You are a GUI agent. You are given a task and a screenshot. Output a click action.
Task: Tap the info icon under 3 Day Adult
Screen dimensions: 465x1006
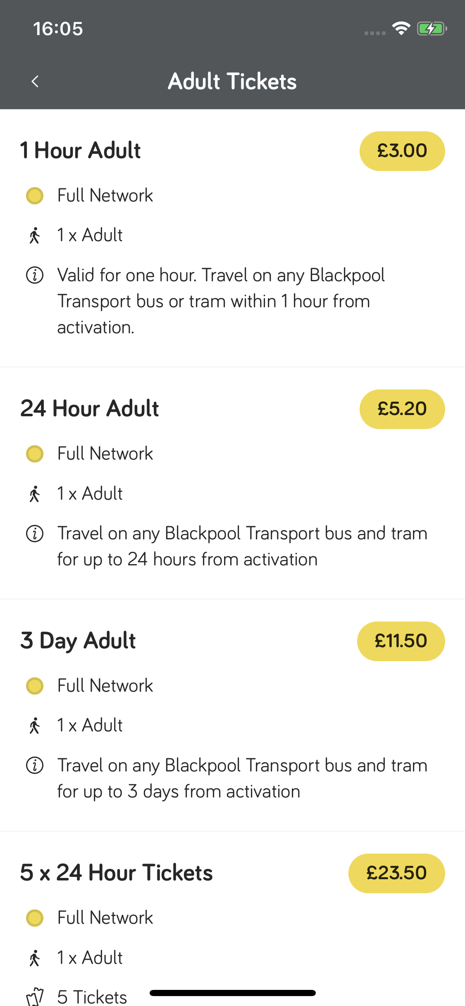click(x=35, y=766)
